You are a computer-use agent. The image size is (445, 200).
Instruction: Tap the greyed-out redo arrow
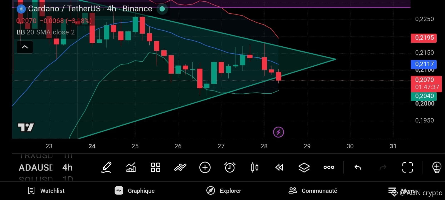tap(383, 167)
